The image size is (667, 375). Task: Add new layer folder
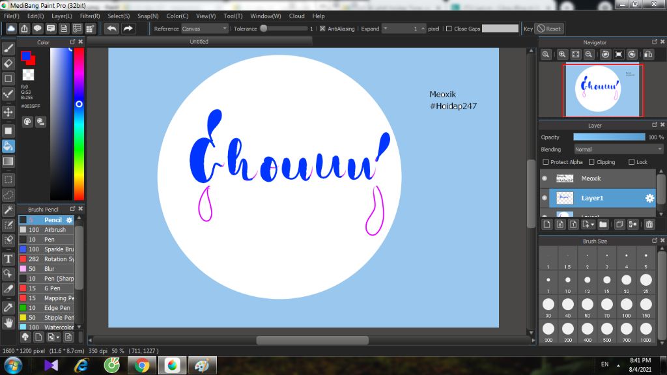[603, 224]
